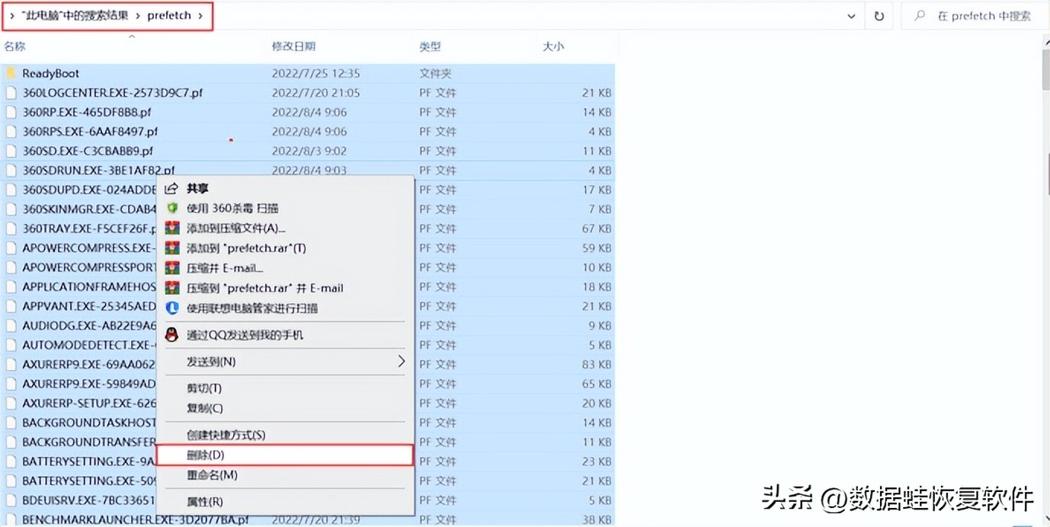
Task: Select 压缩到 prefetch.rar 并 E-mail
Action: pos(263,287)
